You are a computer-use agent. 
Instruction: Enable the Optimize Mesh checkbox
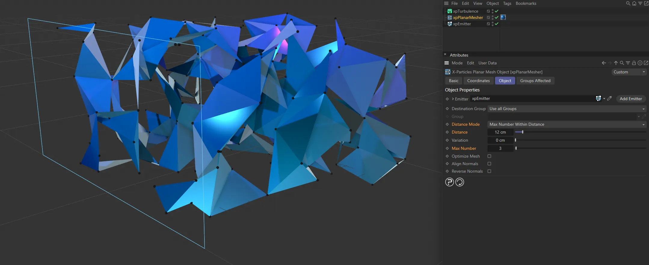(489, 156)
